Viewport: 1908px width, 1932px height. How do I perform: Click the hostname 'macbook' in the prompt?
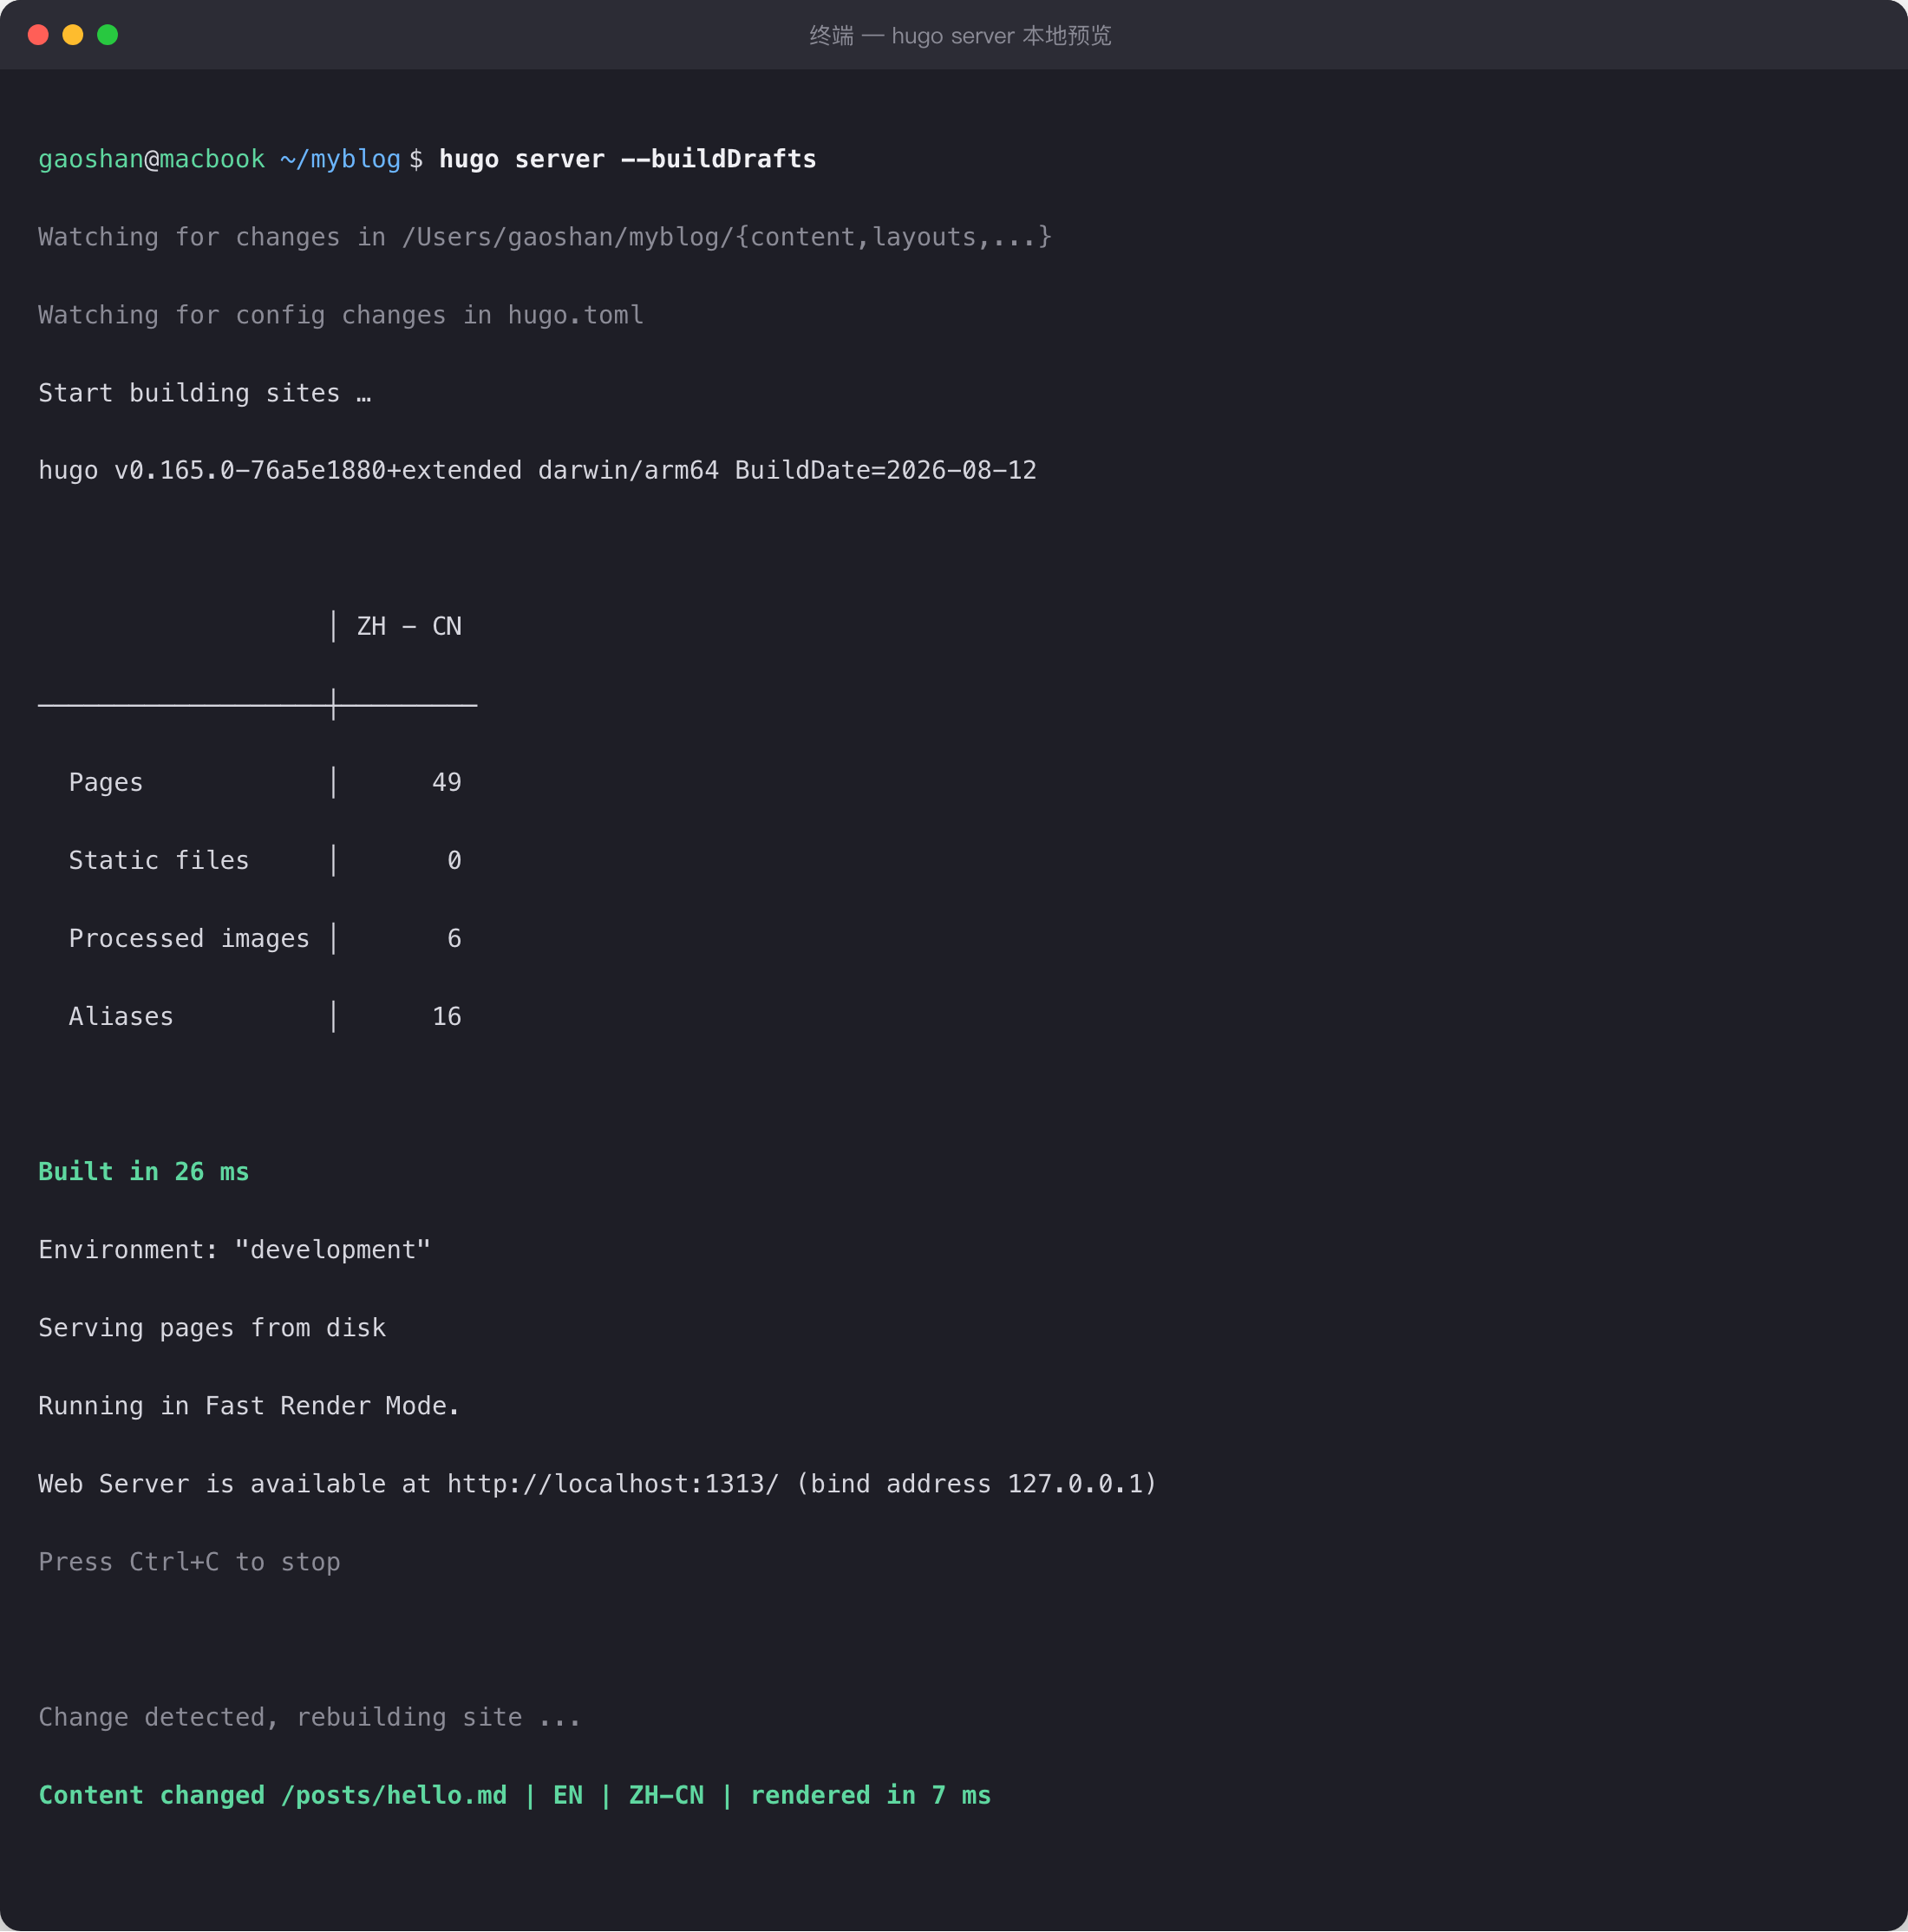click(x=212, y=159)
